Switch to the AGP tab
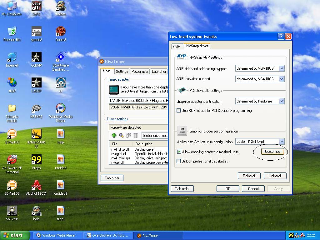 tap(177, 46)
